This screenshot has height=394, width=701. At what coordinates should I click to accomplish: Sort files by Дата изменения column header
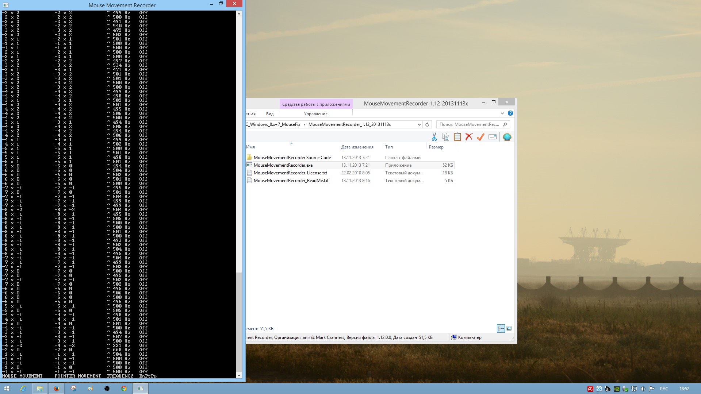pos(357,147)
